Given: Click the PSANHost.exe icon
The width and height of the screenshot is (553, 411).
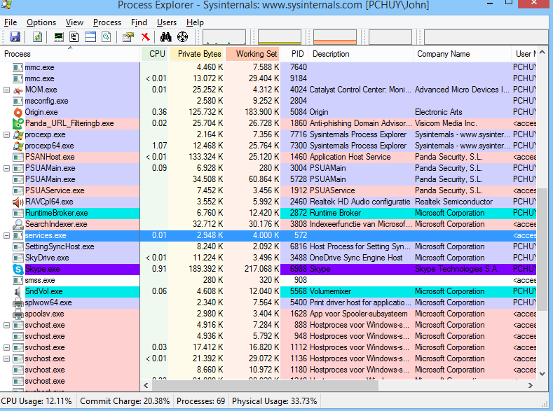Looking at the screenshot, I should pyautogui.click(x=18, y=157).
